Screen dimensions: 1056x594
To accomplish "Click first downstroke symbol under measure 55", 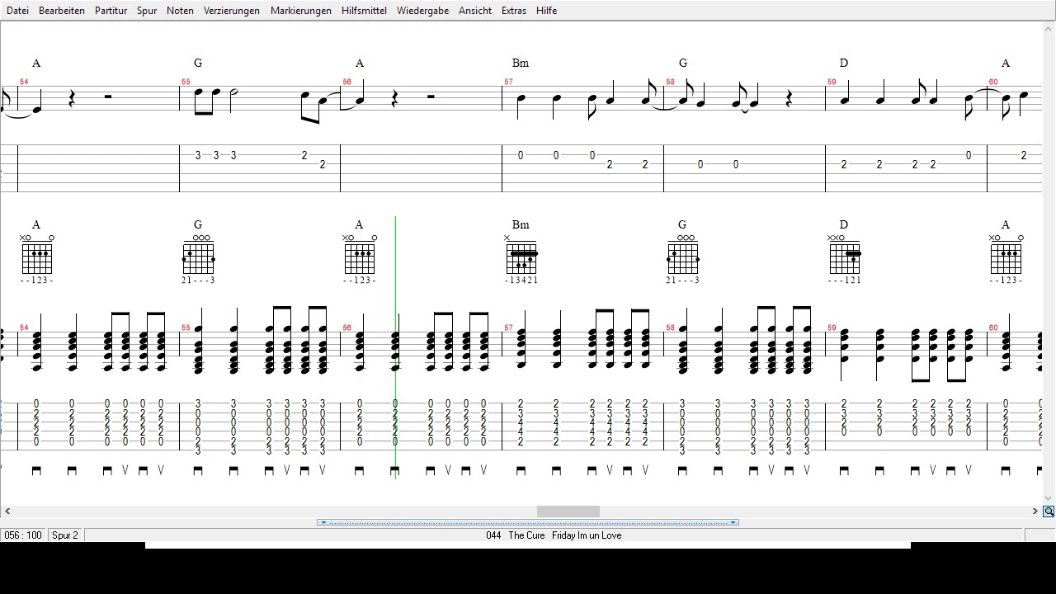I will 198,471.
